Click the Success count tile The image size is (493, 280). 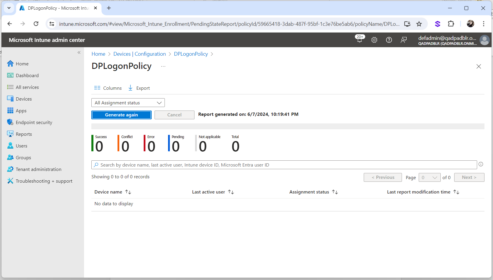[x=99, y=143]
